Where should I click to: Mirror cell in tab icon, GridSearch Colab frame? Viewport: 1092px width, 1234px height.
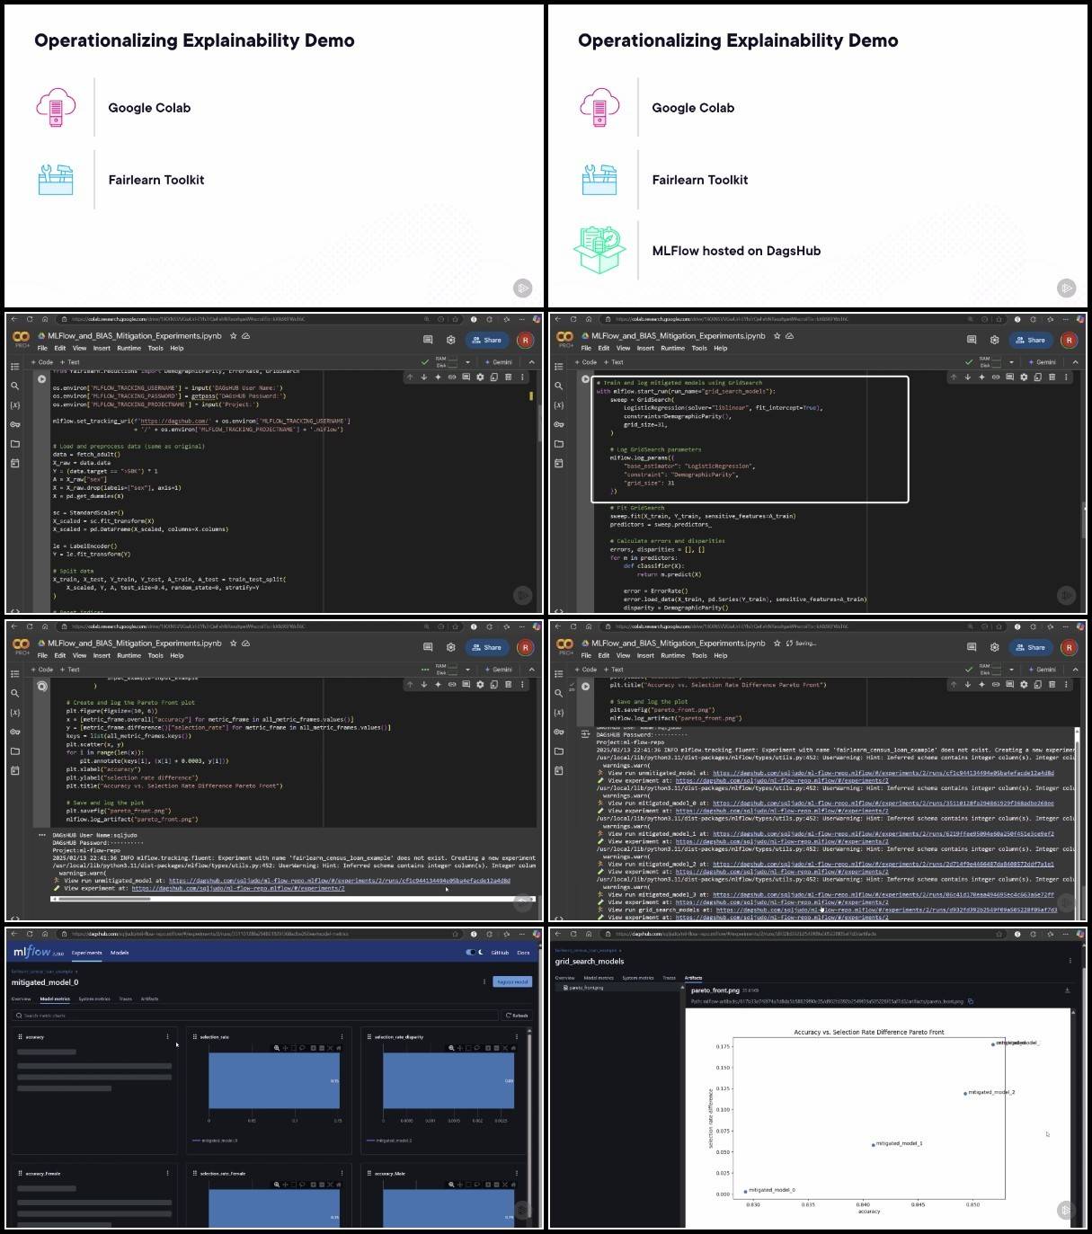(x=1038, y=377)
